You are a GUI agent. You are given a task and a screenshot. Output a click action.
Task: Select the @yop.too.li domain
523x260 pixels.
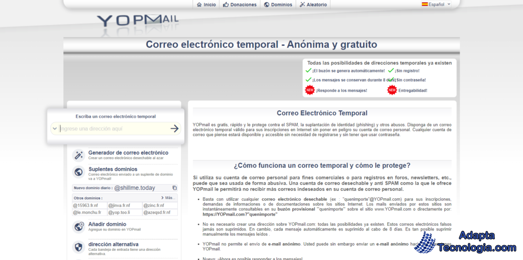coord(118,212)
